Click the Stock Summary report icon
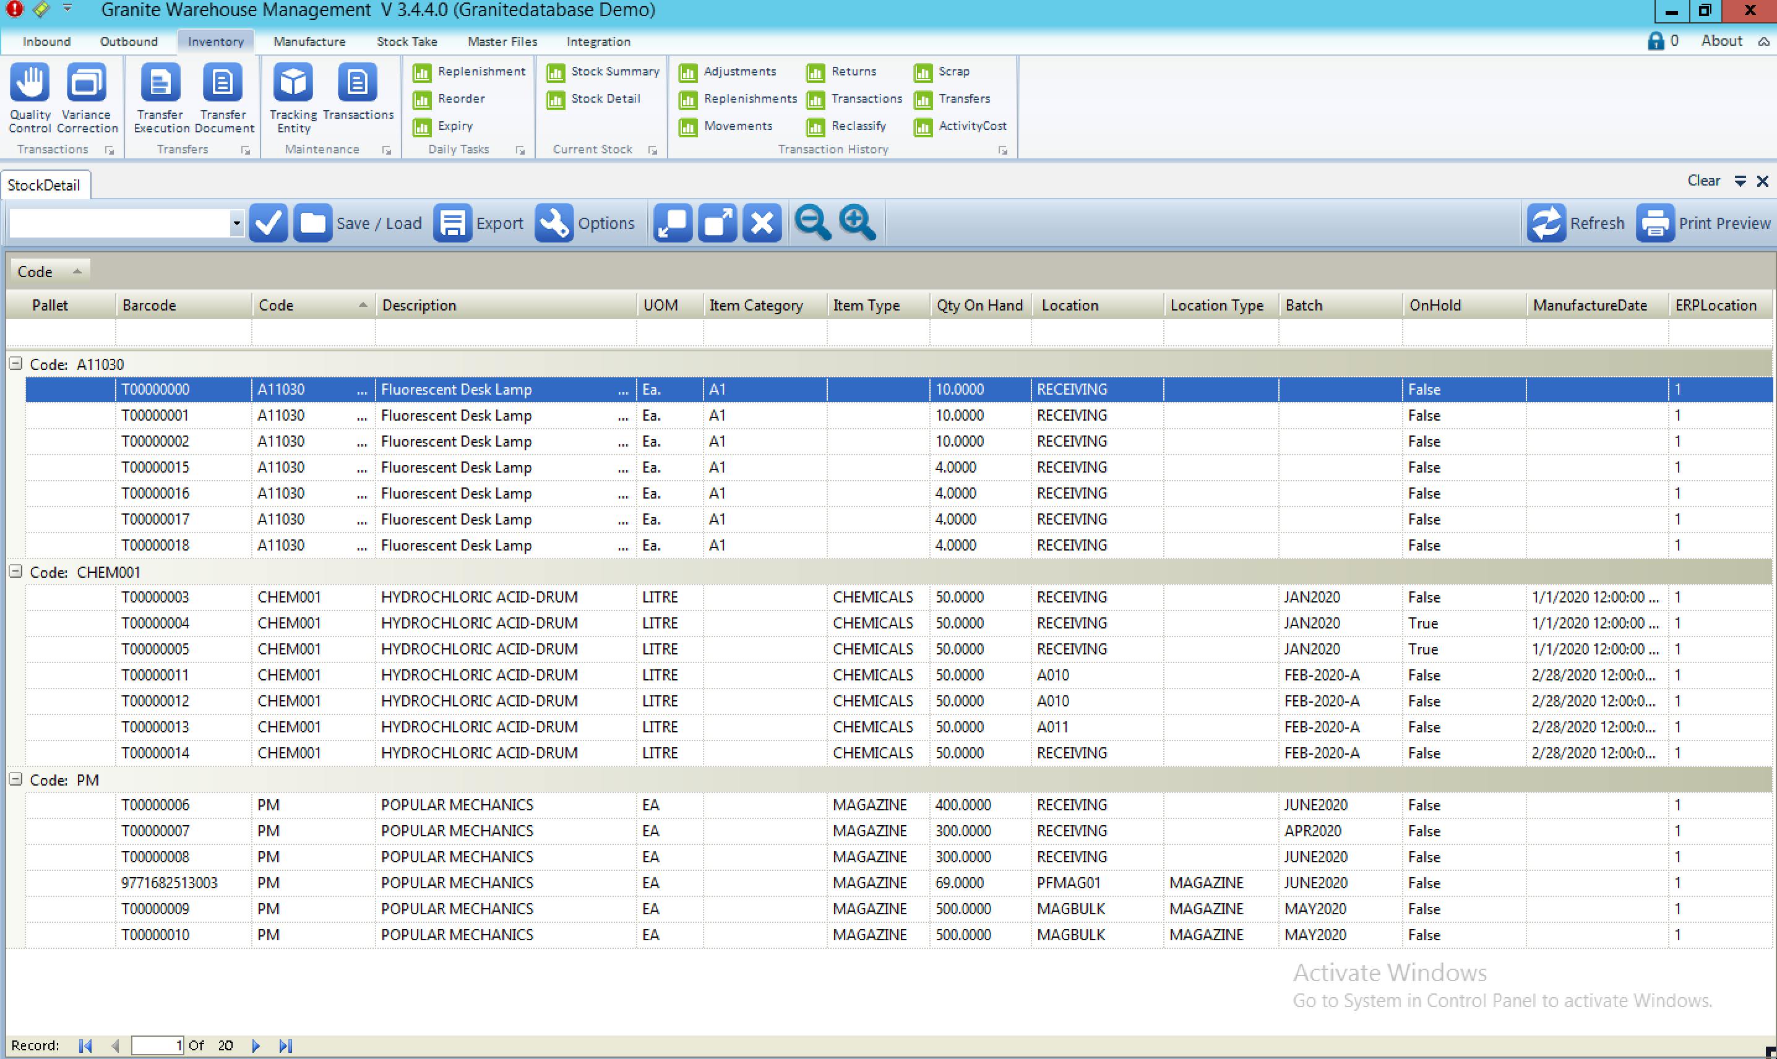The image size is (1777, 1059). click(556, 72)
